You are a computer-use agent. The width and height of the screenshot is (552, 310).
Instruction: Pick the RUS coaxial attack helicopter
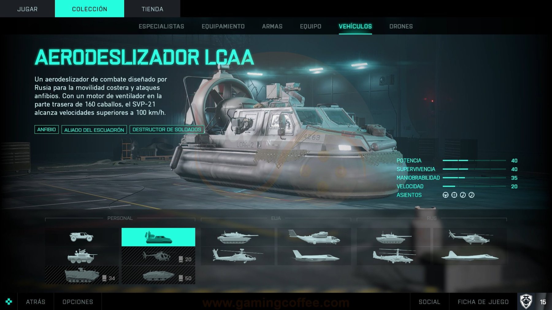[x=393, y=256]
